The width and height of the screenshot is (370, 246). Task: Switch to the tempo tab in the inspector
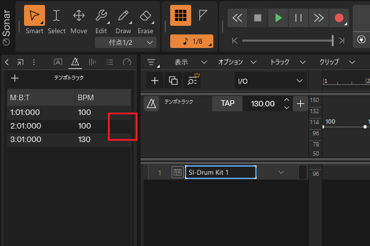tap(75, 62)
